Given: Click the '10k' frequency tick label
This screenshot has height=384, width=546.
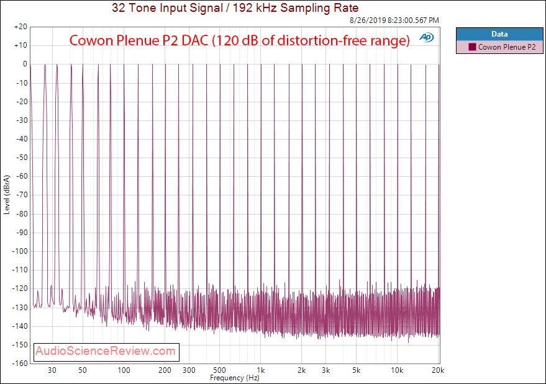Looking at the screenshot, I should [397, 370].
